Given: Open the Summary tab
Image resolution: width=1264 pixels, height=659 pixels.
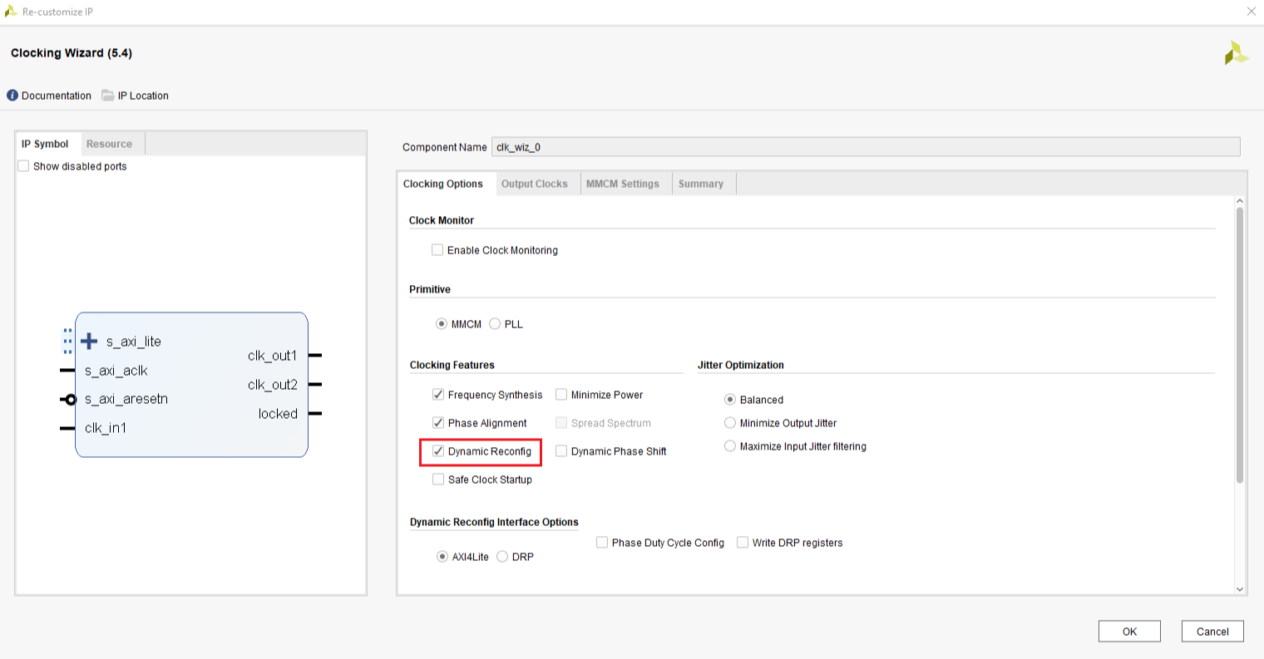Looking at the screenshot, I should pyautogui.click(x=701, y=183).
